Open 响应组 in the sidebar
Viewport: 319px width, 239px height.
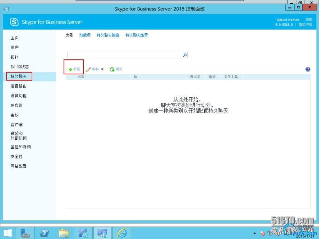(x=16, y=106)
